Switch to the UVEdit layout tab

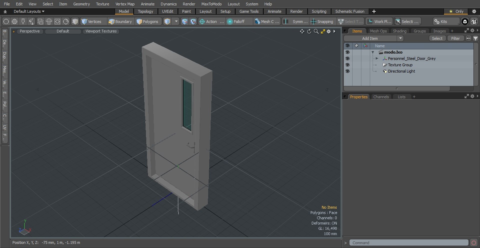[167, 12]
